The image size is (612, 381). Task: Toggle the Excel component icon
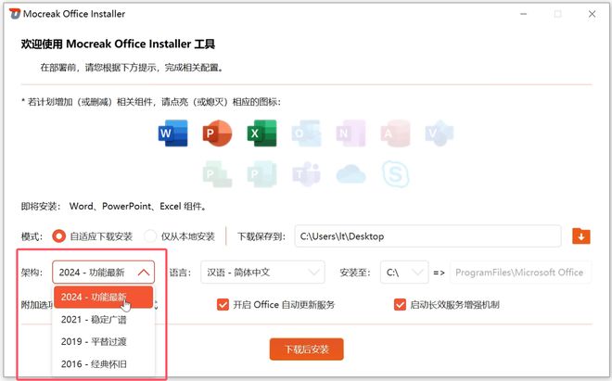tap(261, 133)
